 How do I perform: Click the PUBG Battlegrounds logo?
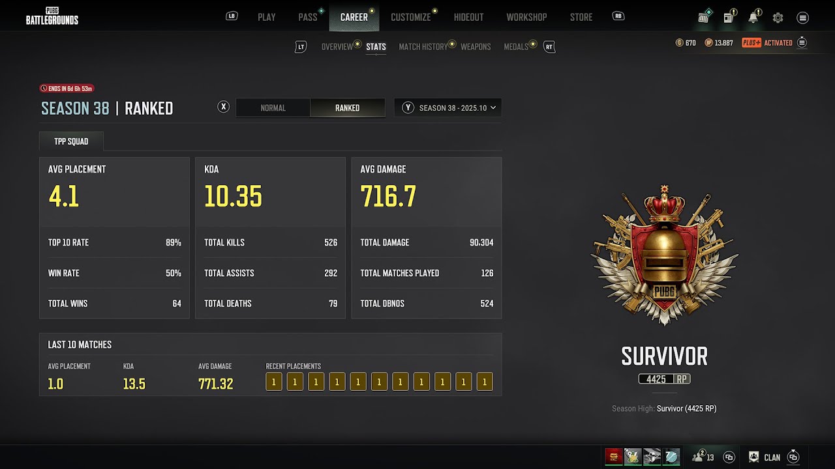pyautogui.click(x=52, y=16)
